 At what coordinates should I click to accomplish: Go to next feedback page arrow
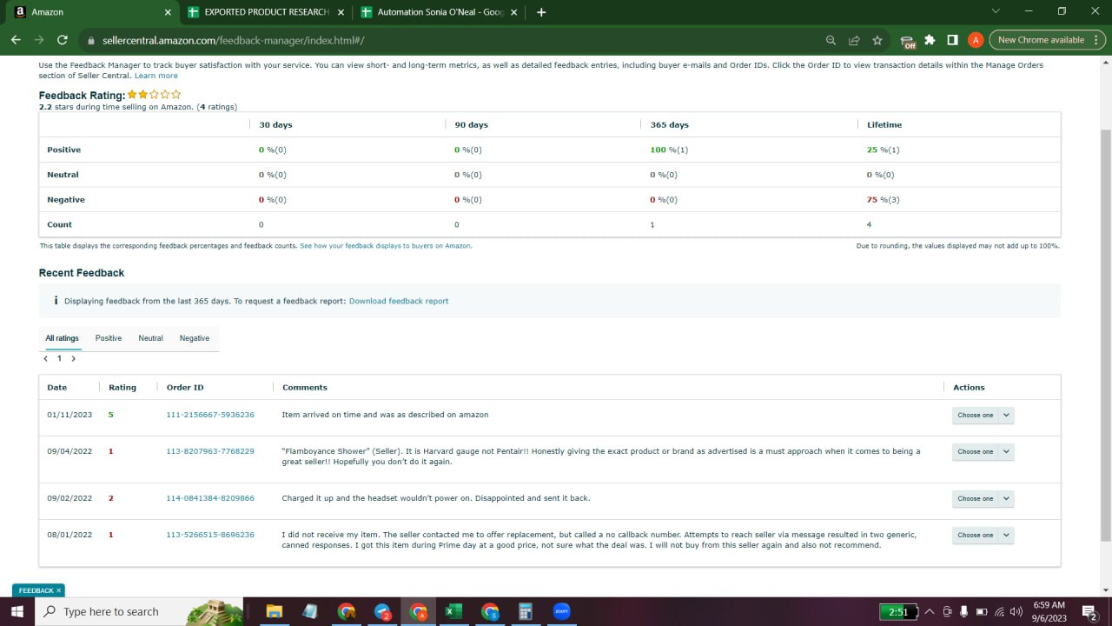[73, 358]
